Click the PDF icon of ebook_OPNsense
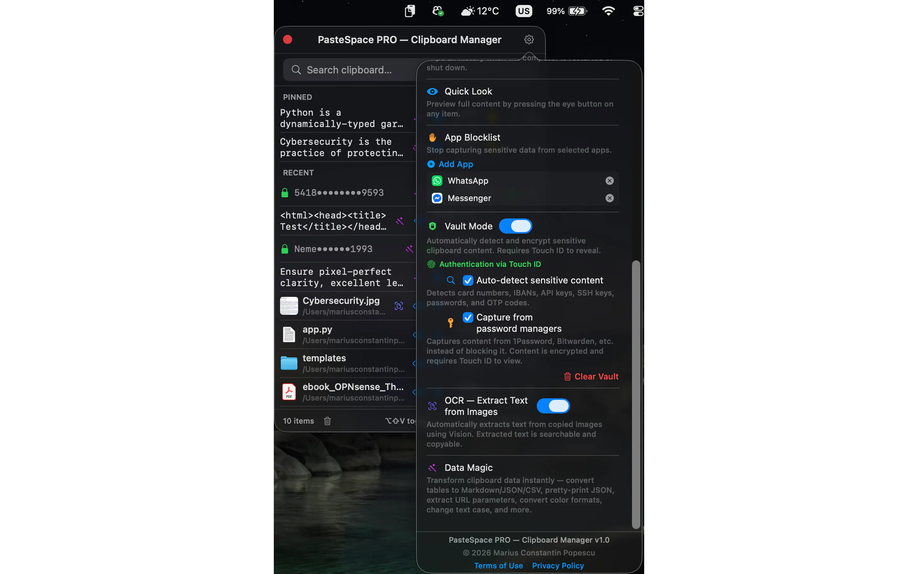 pyautogui.click(x=289, y=392)
